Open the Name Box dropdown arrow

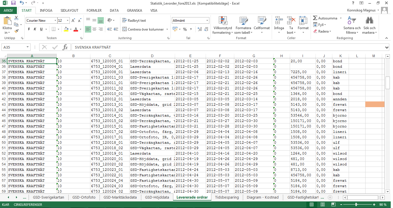28,47
